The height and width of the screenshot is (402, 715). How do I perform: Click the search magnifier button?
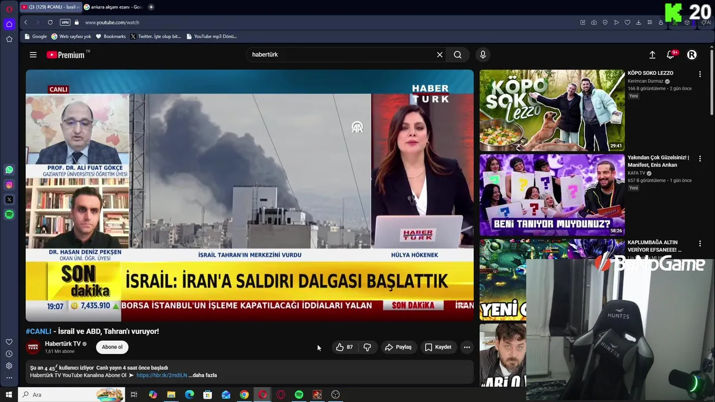457,55
